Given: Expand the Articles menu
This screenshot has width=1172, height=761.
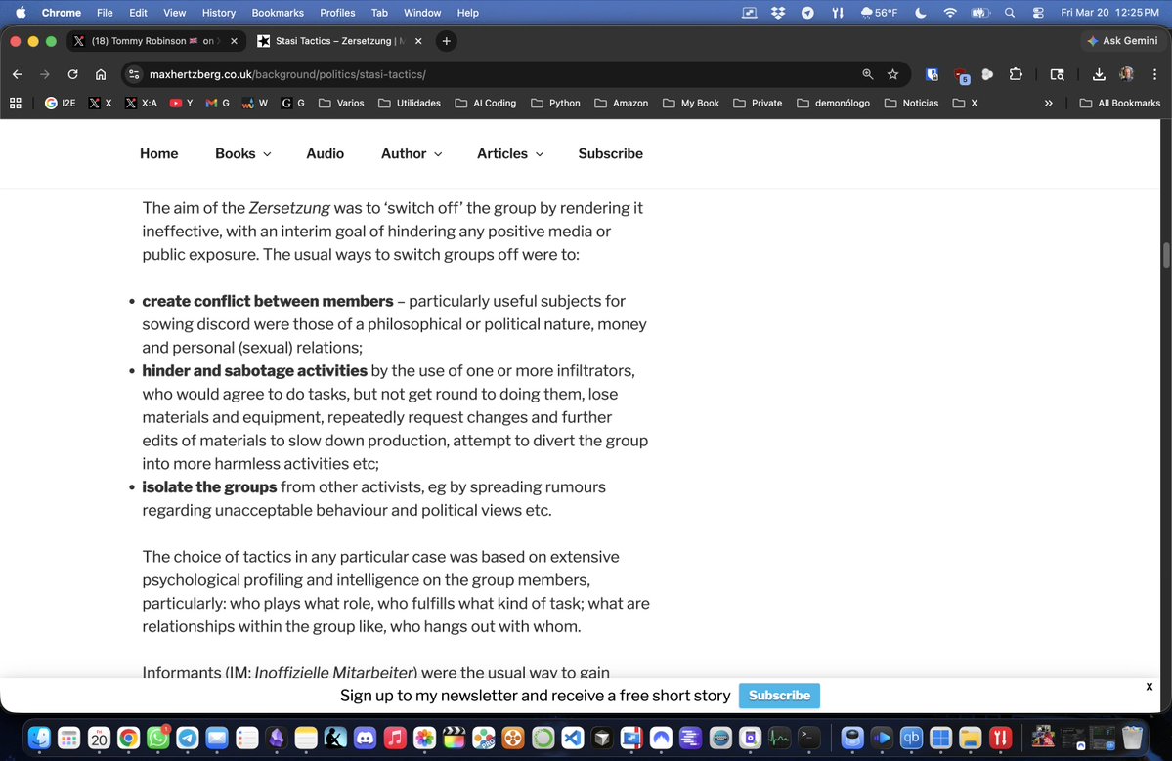Looking at the screenshot, I should (x=510, y=153).
